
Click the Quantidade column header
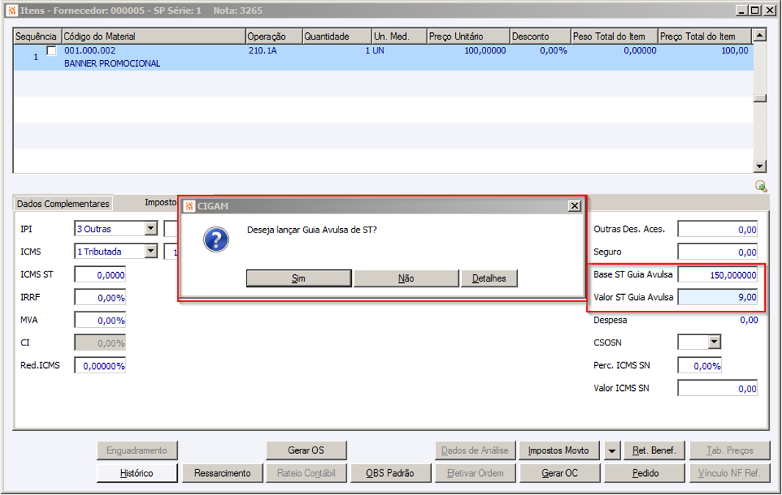pos(337,37)
